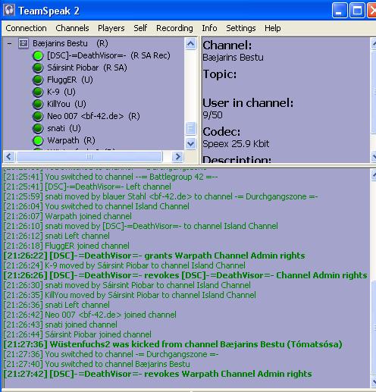The image size is (376, 392).
Task: Click the green indicator beside K-9
Action: click(x=38, y=93)
